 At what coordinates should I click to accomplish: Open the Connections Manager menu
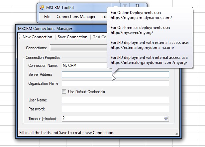pos(76,16)
